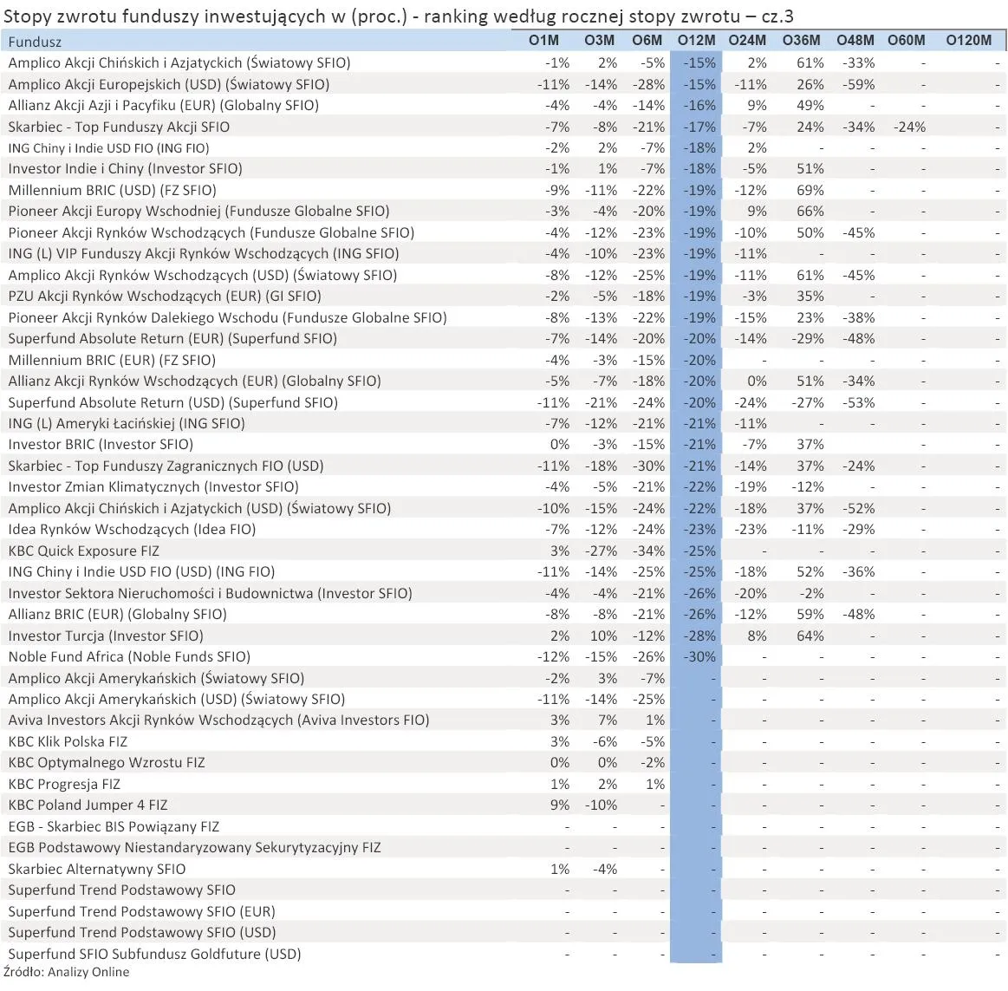
Task: Click the Fundusz column header
Action: [x=35, y=42]
